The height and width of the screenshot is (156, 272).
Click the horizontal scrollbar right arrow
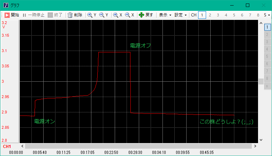point(255,146)
